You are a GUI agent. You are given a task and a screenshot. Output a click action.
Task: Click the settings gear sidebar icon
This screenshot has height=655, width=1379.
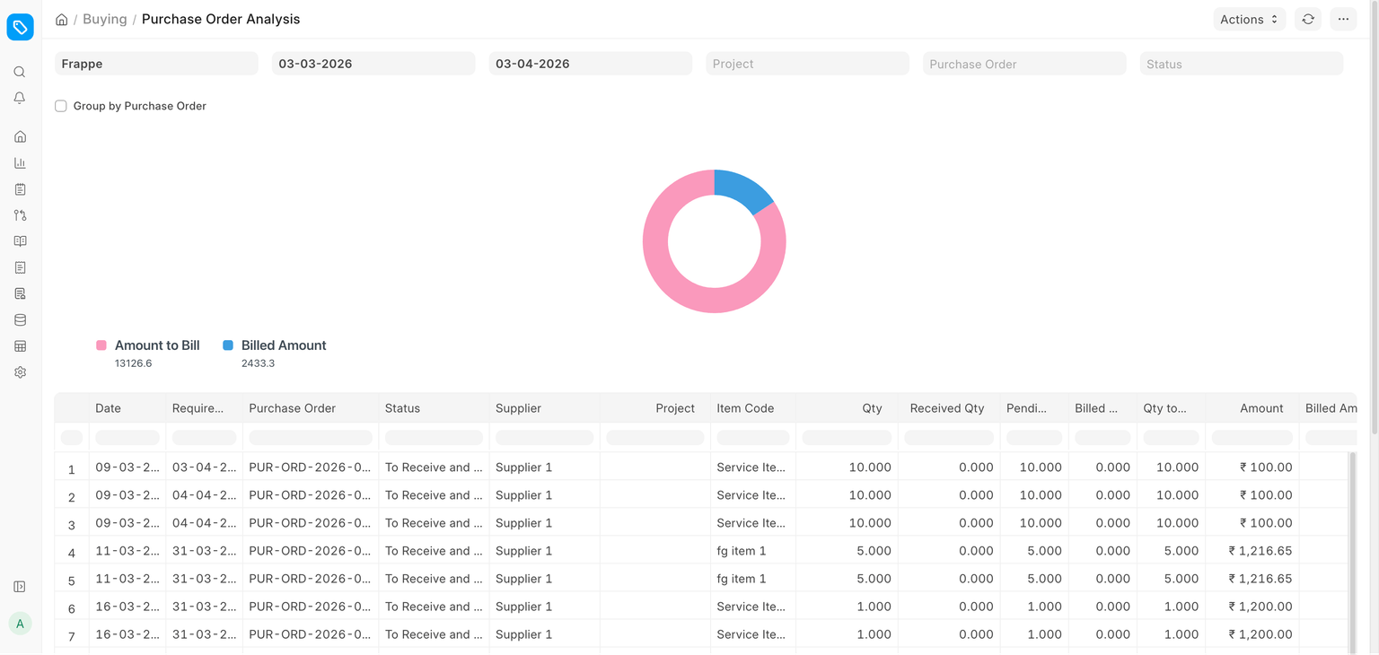click(20, 372)
